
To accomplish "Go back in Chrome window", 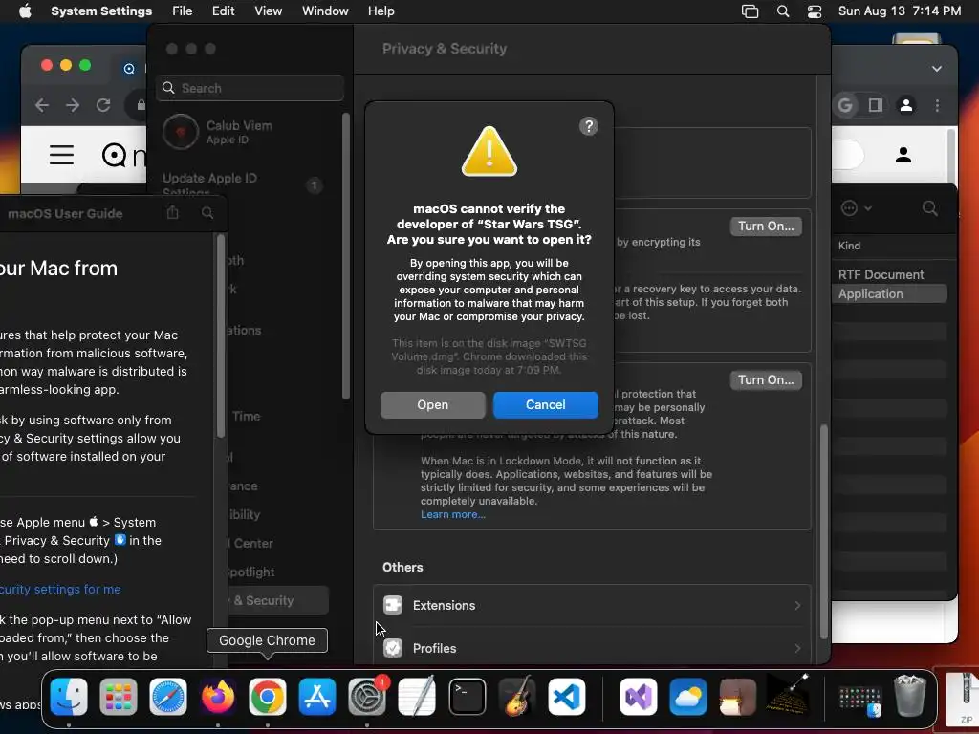I will pyautogui.click(x=42, y=105).
